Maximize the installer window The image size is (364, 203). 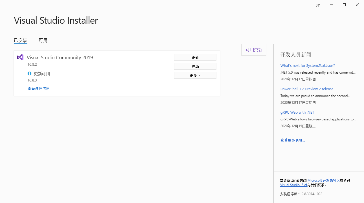[344, 5]
